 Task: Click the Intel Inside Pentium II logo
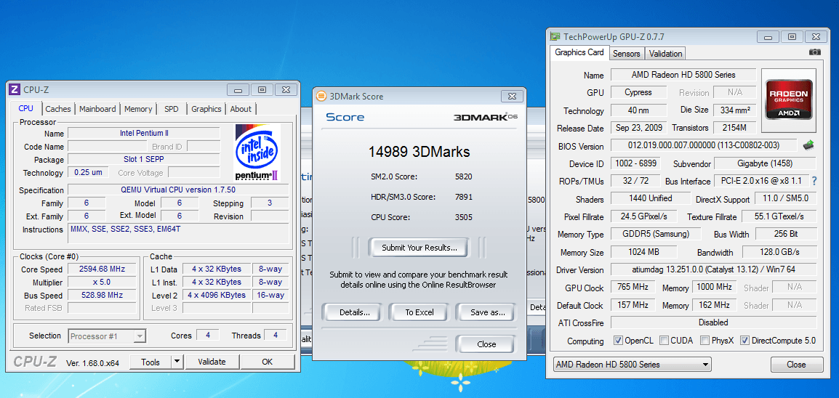pyautogui.click(x=258, y=153)
